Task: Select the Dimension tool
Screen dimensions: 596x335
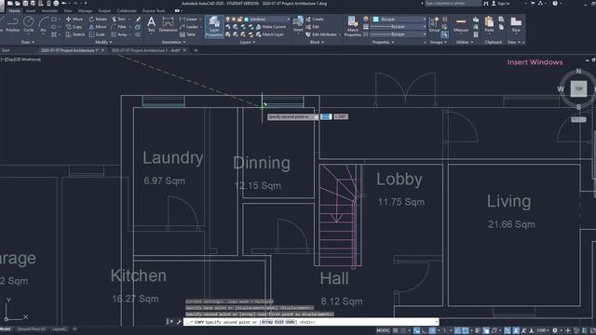Action: pos(168,24)
